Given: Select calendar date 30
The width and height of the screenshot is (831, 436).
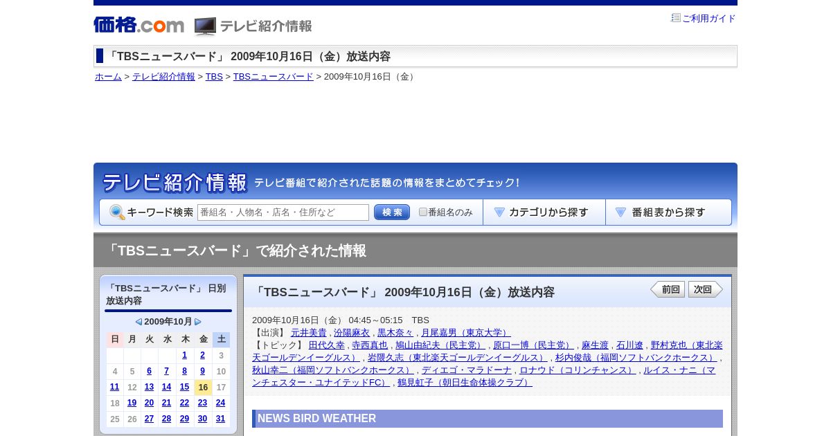Looking at the screenshot, I should tap(202, 419).
